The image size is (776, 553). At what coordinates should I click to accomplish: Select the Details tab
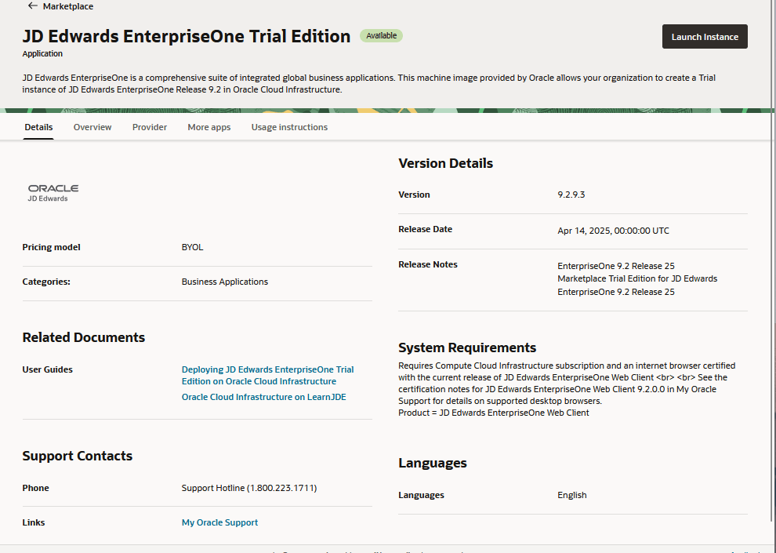pos(38,127)
